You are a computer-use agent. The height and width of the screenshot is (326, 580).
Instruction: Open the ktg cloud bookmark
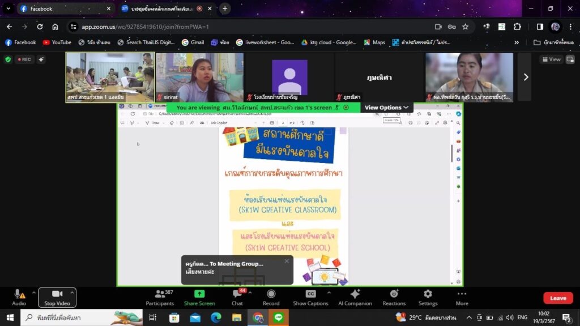tap(329, 42)
